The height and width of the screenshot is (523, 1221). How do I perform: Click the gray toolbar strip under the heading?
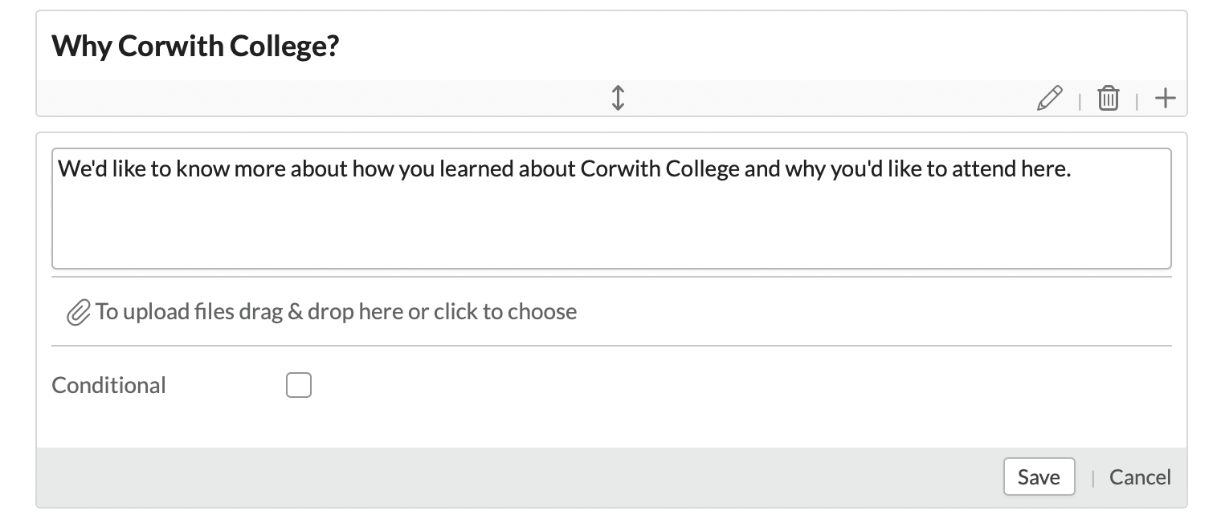[x=321, y=99]
